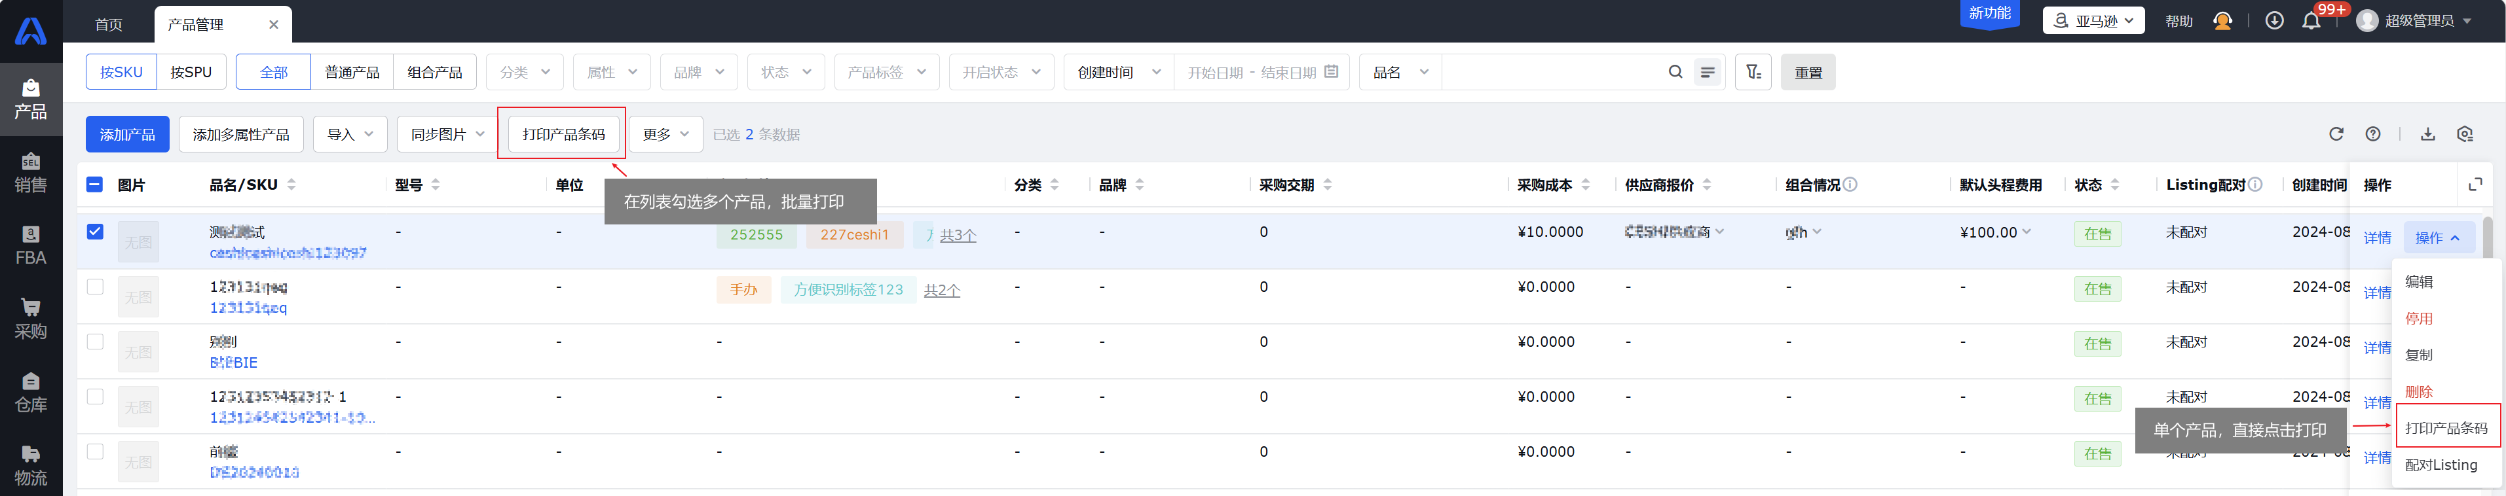Screen dimensions: 2506x496
Task: Choose 编辑 from the action menu
Action: (2418, 281)
